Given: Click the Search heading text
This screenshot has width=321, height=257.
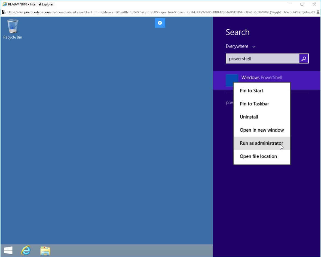Looking at the screenshot, I should click(238, 32).
